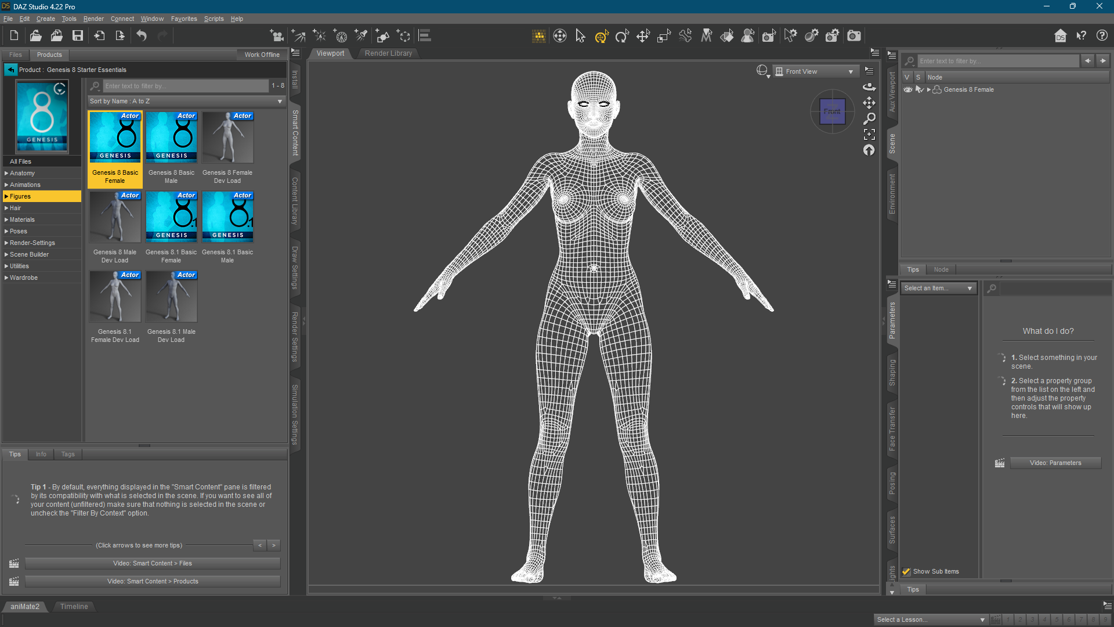Screen dimensions: 1114x627
Task: Click the Render camera icon in toolbar
Action: (x=854, y=36)
